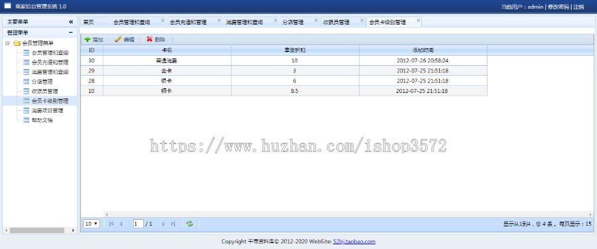Collapse the 会员管理菜单 tree node
597x249 pixels.
(x=7, y=43)
